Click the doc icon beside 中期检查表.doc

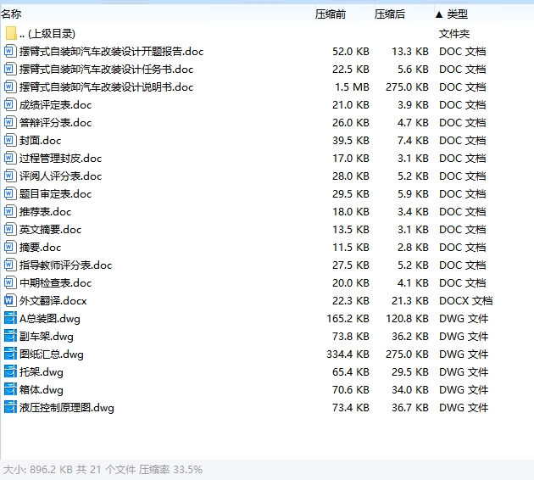tap(10, 282)
